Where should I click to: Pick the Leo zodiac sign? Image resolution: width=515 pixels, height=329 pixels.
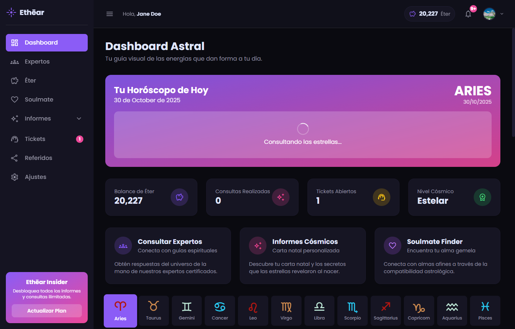click(253, 310)
